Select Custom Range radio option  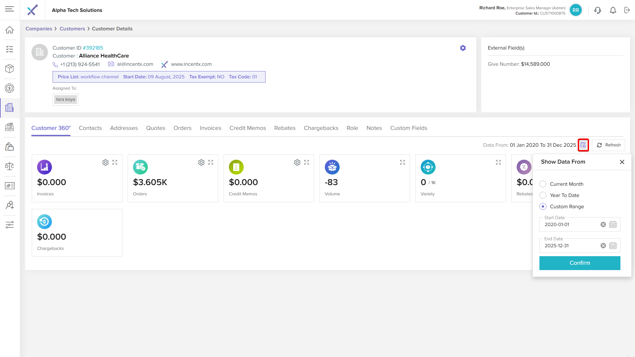(543, 207)
